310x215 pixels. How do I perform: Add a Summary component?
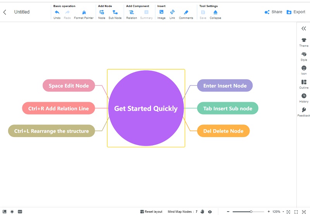point(146,14)
